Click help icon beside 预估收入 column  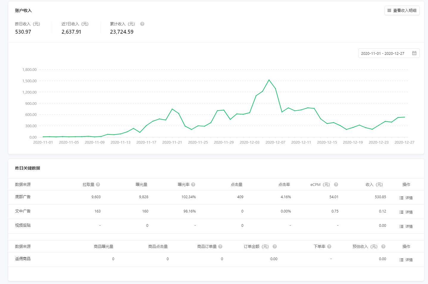[383, 246]
